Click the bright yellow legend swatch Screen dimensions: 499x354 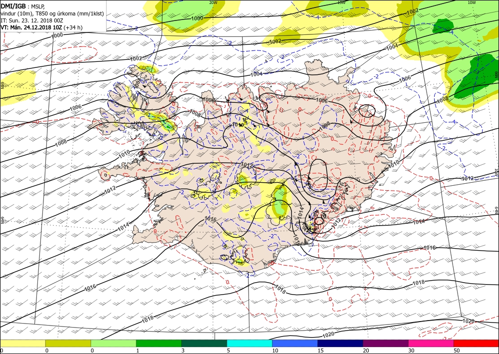tap(22, 343)
